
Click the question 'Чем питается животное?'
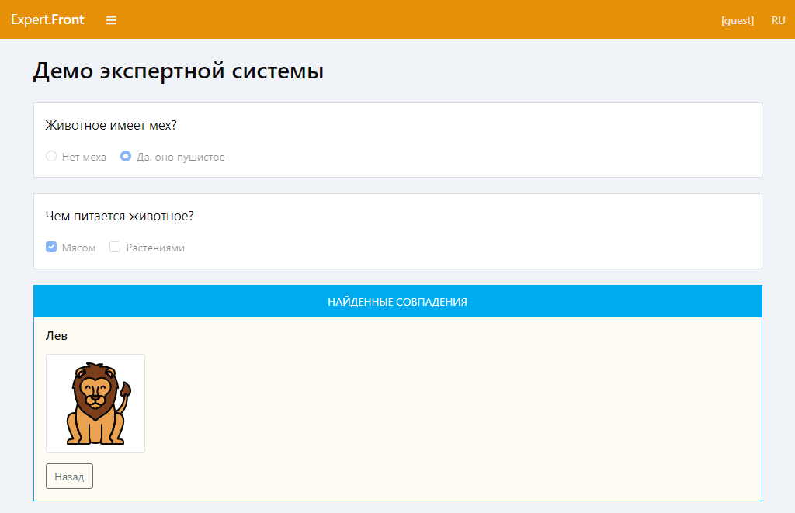pyautogui.click(x=120, y=216)
